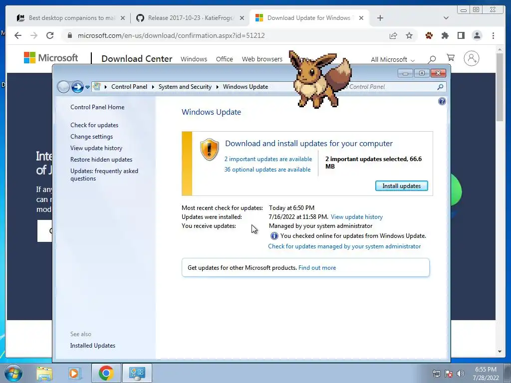This screenshot has height=383, width=511.
Task: Open the Windows menu in Download Center
Action: (194, 59)
